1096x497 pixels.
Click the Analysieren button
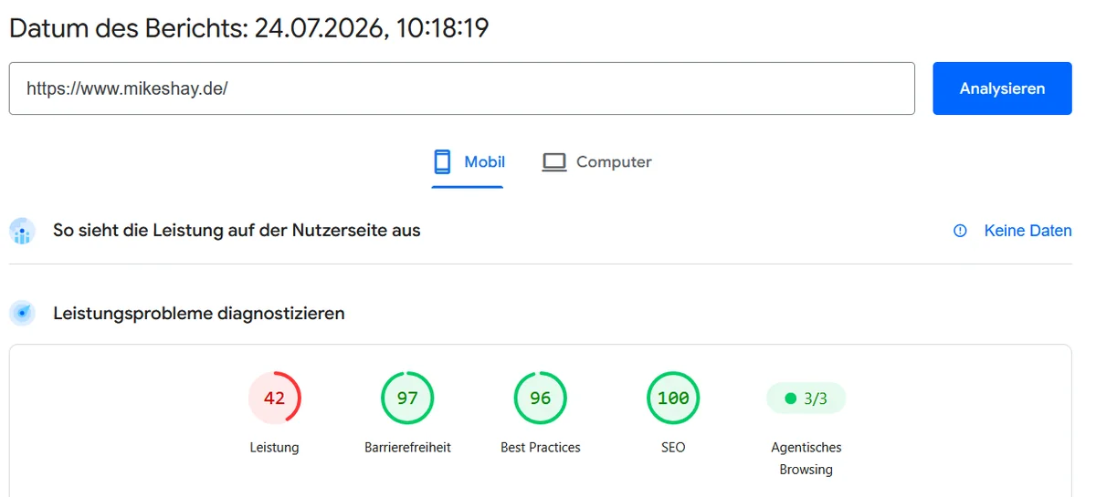pos(1002,88)
